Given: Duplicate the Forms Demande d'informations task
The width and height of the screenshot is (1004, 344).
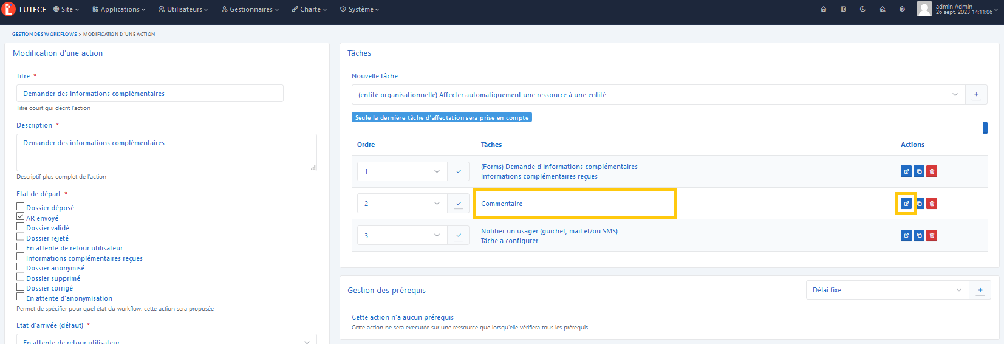Looking at the screenshot, I should (x=919, y=171).
